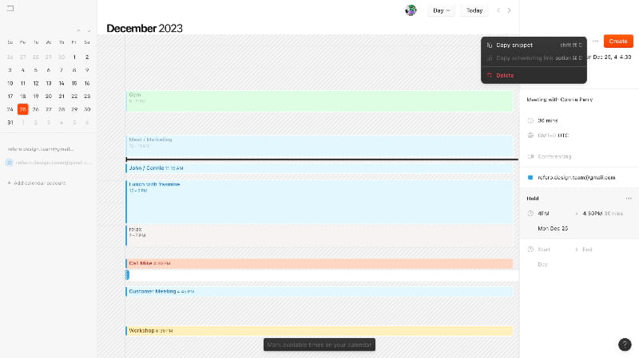Open the Day view dropdown

tap(442, 10)
